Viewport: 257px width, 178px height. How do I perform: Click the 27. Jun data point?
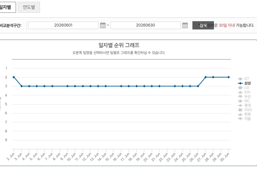pos(206,77)
